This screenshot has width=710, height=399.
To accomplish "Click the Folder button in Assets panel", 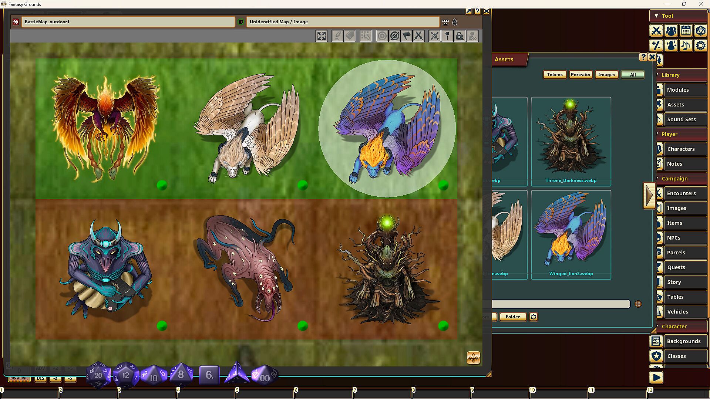I will (x=513, y=317).
